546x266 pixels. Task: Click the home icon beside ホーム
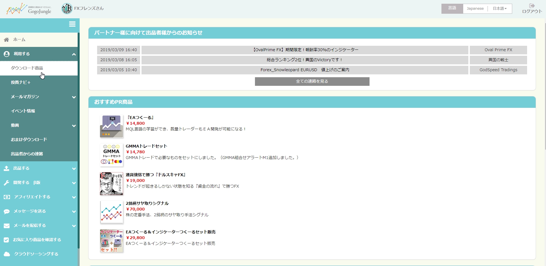pos(7,40)
